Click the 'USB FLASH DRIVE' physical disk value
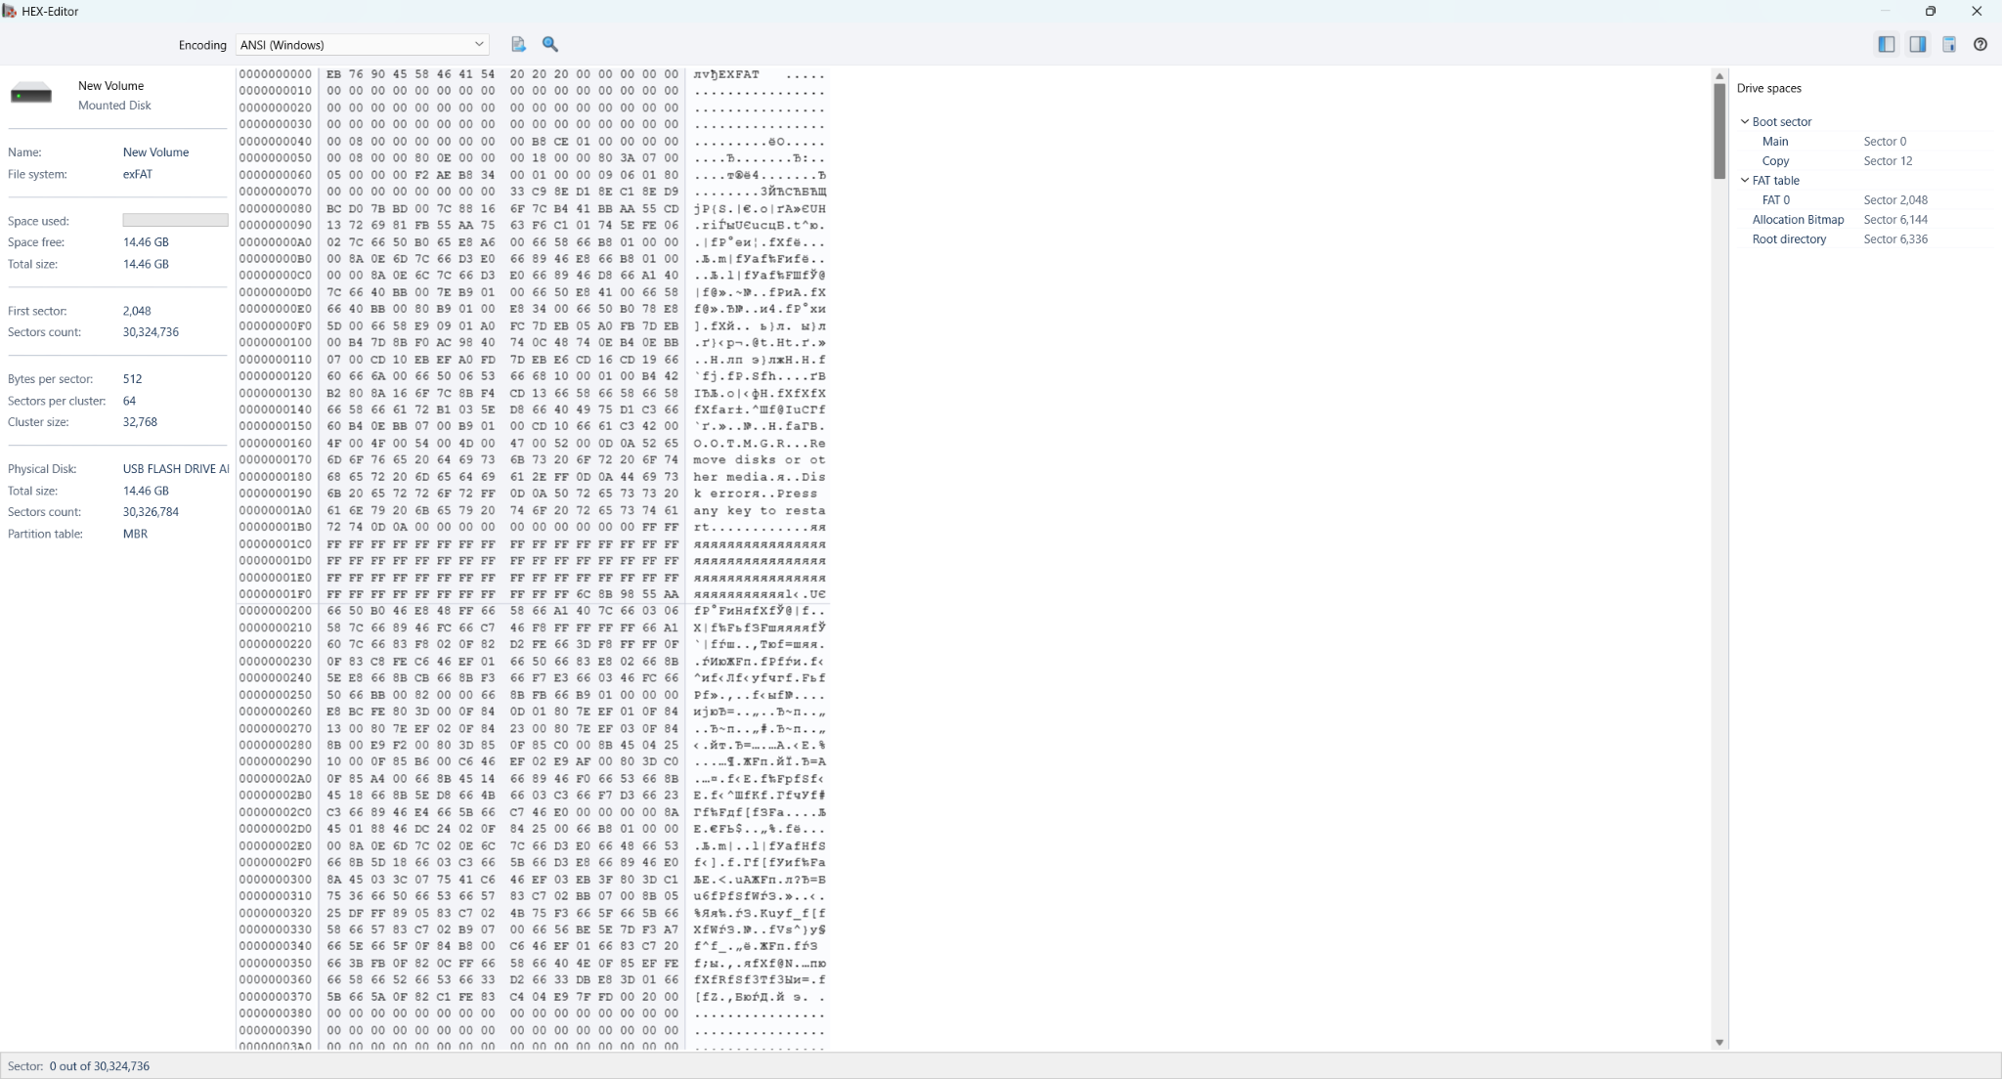 [175, 469]
